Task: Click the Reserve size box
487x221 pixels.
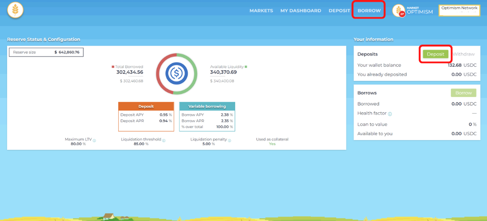Action: pyautogui.click(x=46, y=52)
